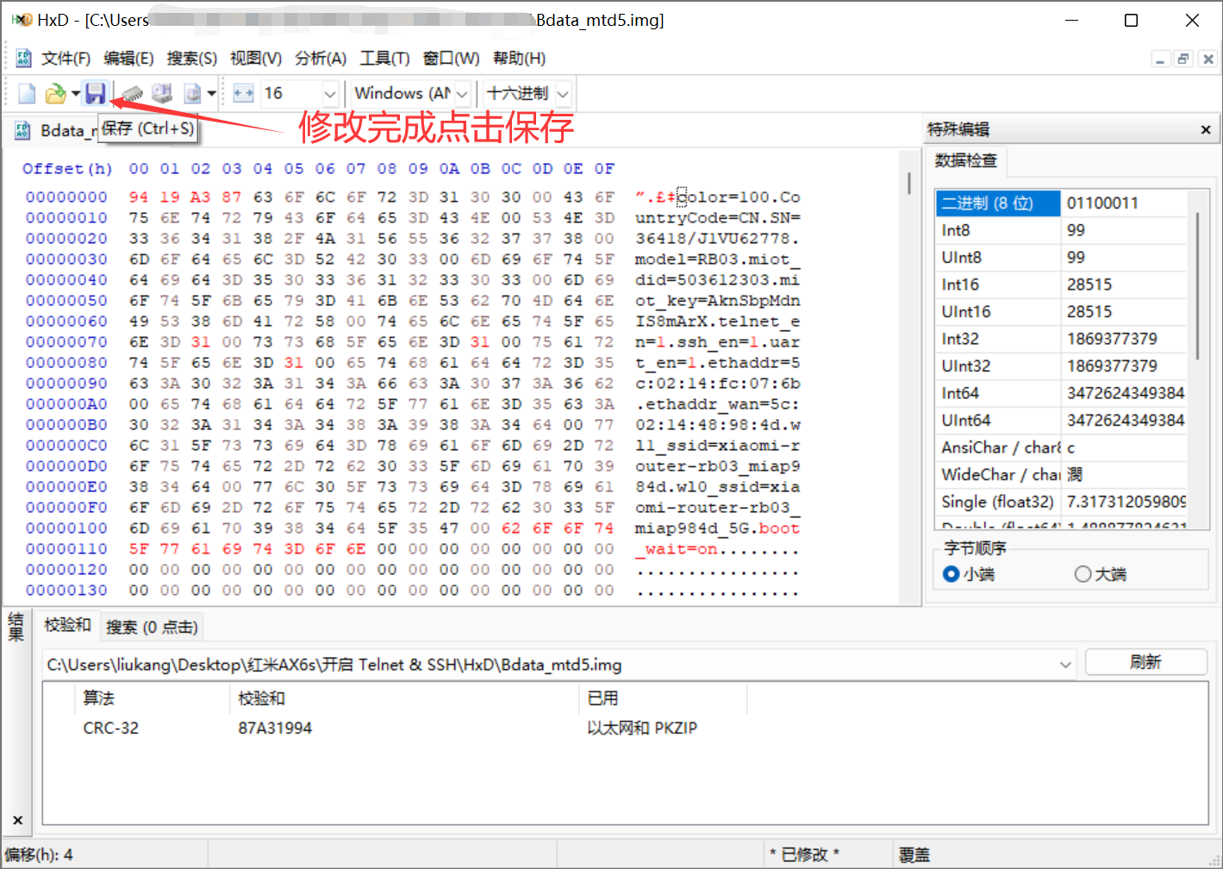Click the data inspector vertical scrollbar
Screen dimensions: 1223x869
click(x=1197, y=284)
